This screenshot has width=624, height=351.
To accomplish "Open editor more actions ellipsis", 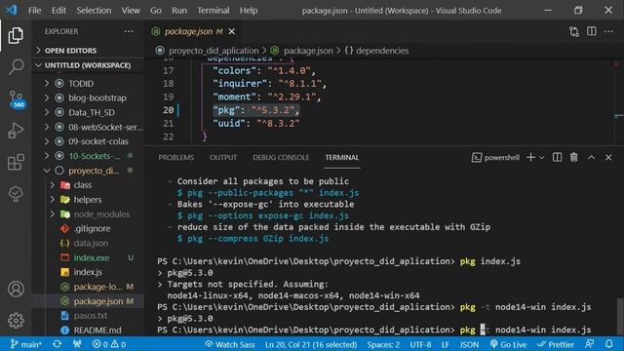I will 608,31.
